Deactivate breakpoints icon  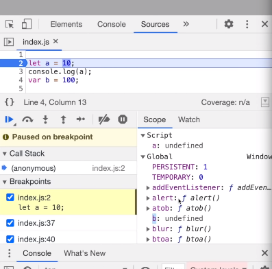click(x=104, y=119)
